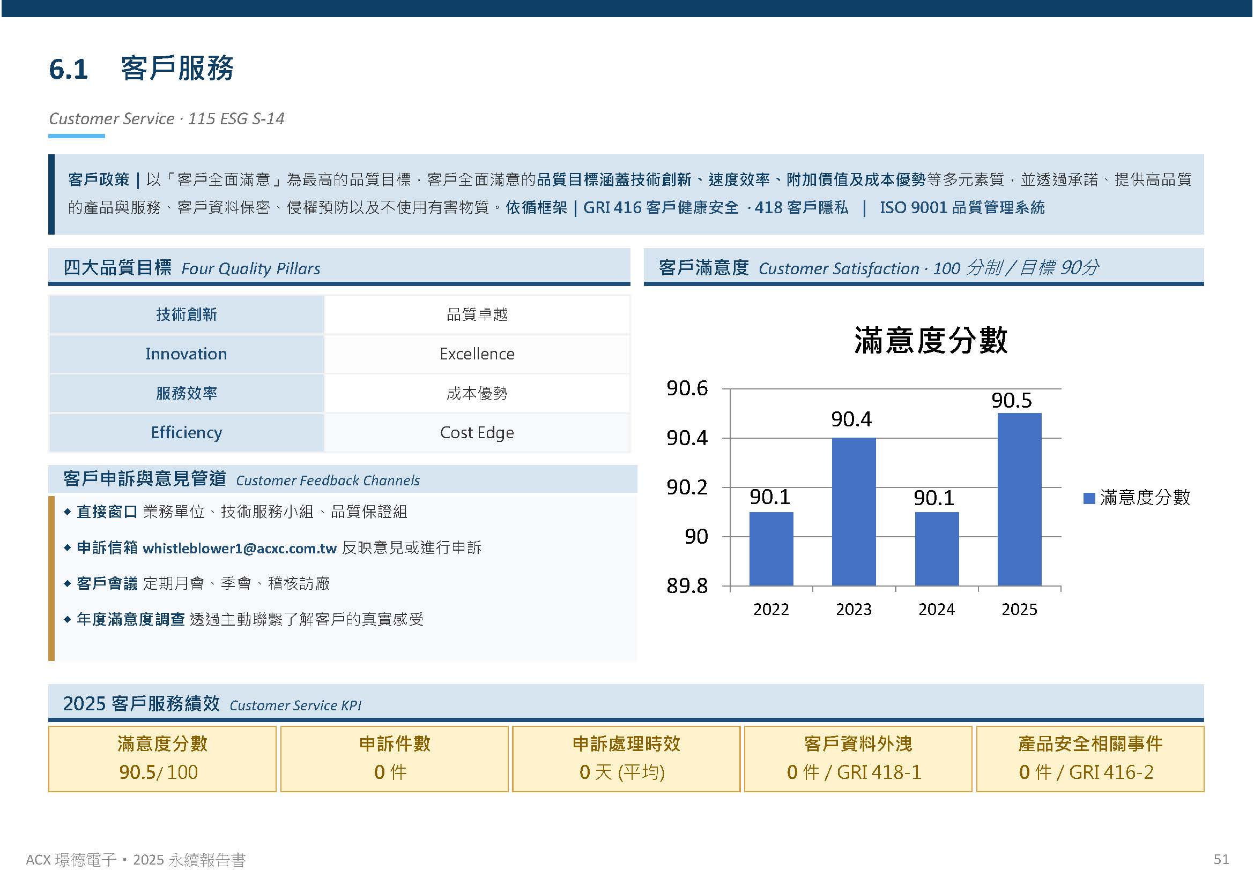This screenshot has width=1254, height=886.
Task: Select the 服務效率 table cell
Action: (x=186, y=393)
